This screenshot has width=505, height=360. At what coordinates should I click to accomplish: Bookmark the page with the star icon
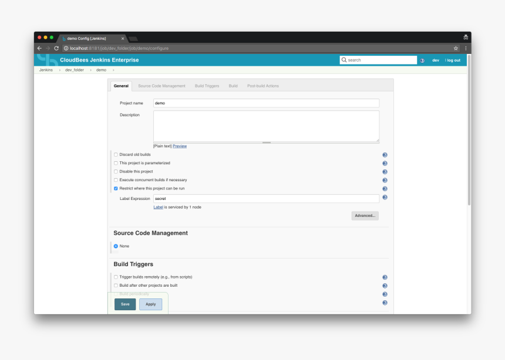tap(456, 48)
